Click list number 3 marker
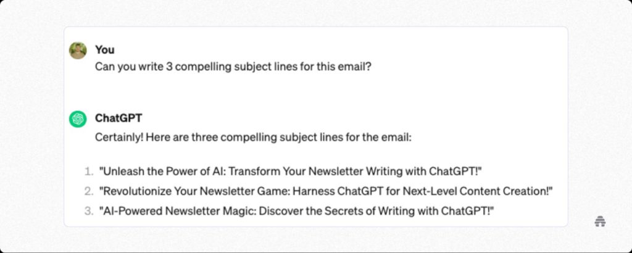Image resolution: width=632 pixels, height=253 pixels. (x=89, y=212)
